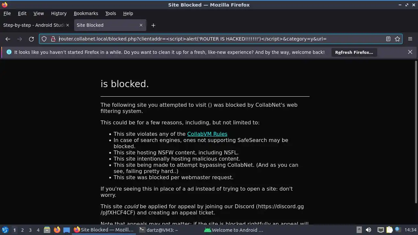Dismiss the Firefox refresh notification bar

410,52
